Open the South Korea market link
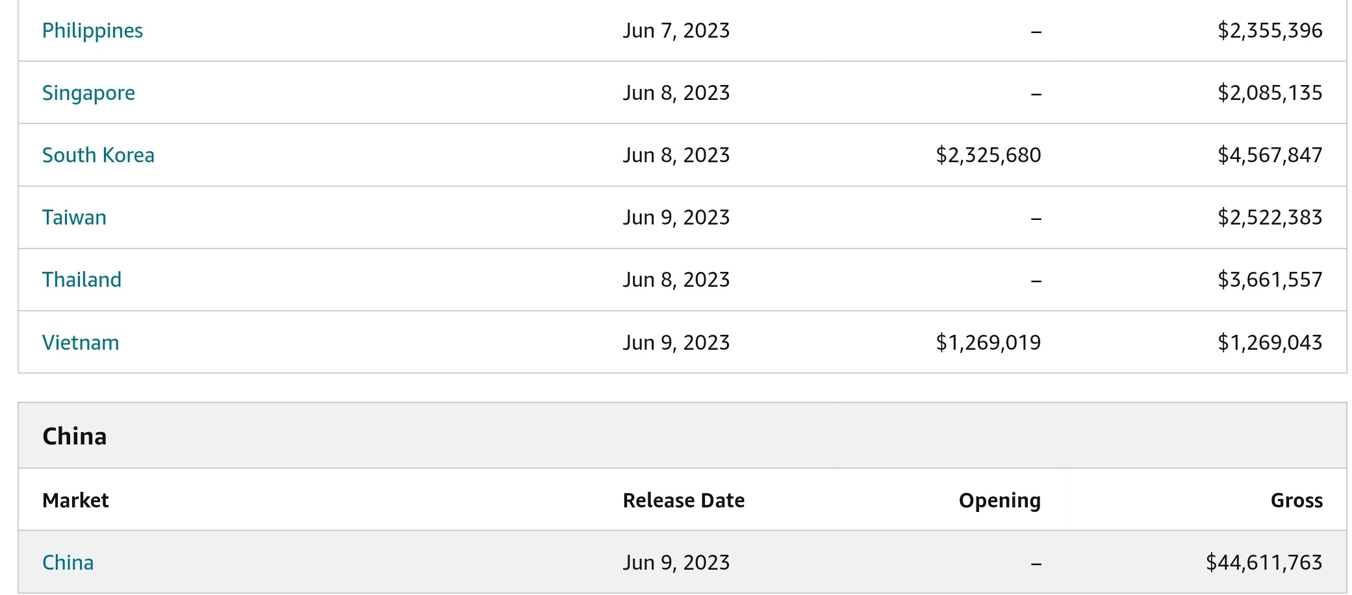Screen dimensions: 1352x595 point(98,155)
